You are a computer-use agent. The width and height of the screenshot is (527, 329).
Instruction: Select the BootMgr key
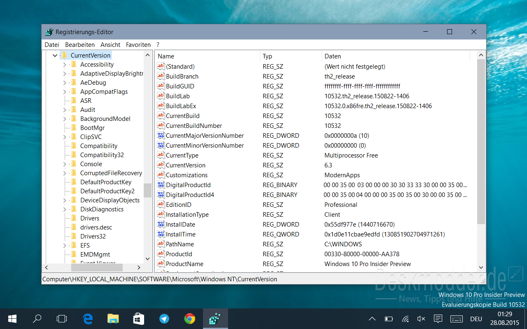coord(92,127)
